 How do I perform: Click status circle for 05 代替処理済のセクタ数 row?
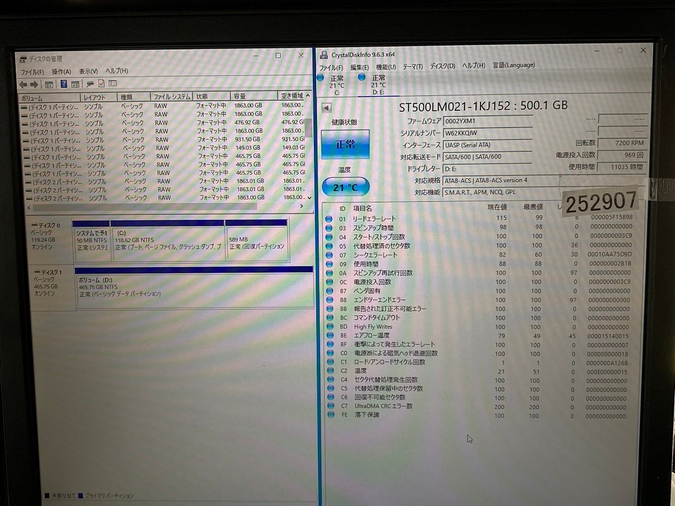coord(329,245)
